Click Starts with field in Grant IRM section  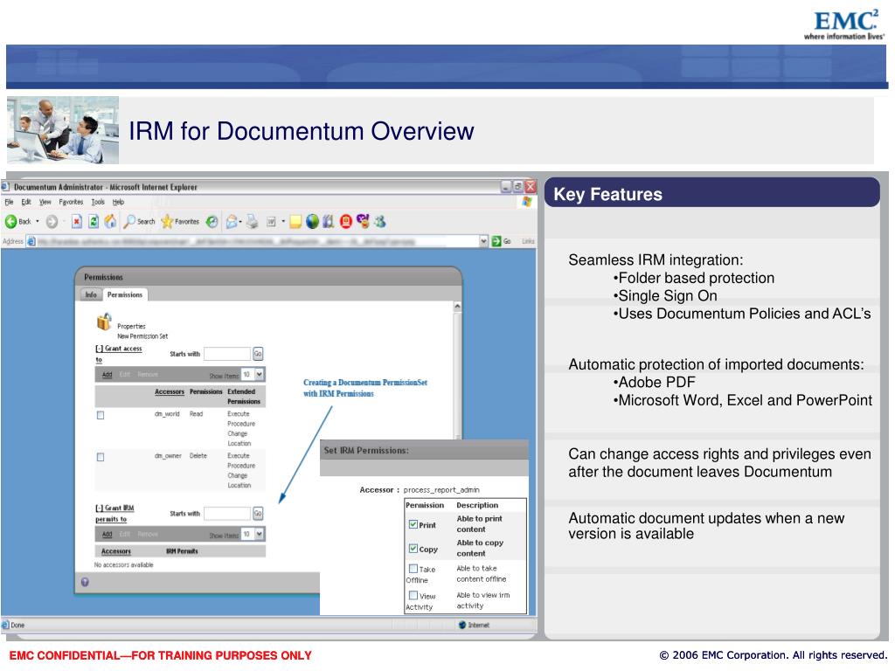coord(227,514)
